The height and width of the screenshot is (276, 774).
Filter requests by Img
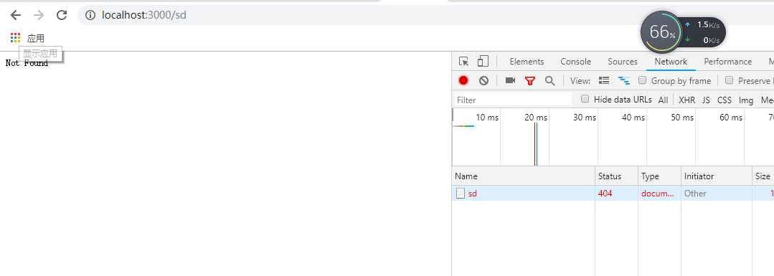click(746, 100)
